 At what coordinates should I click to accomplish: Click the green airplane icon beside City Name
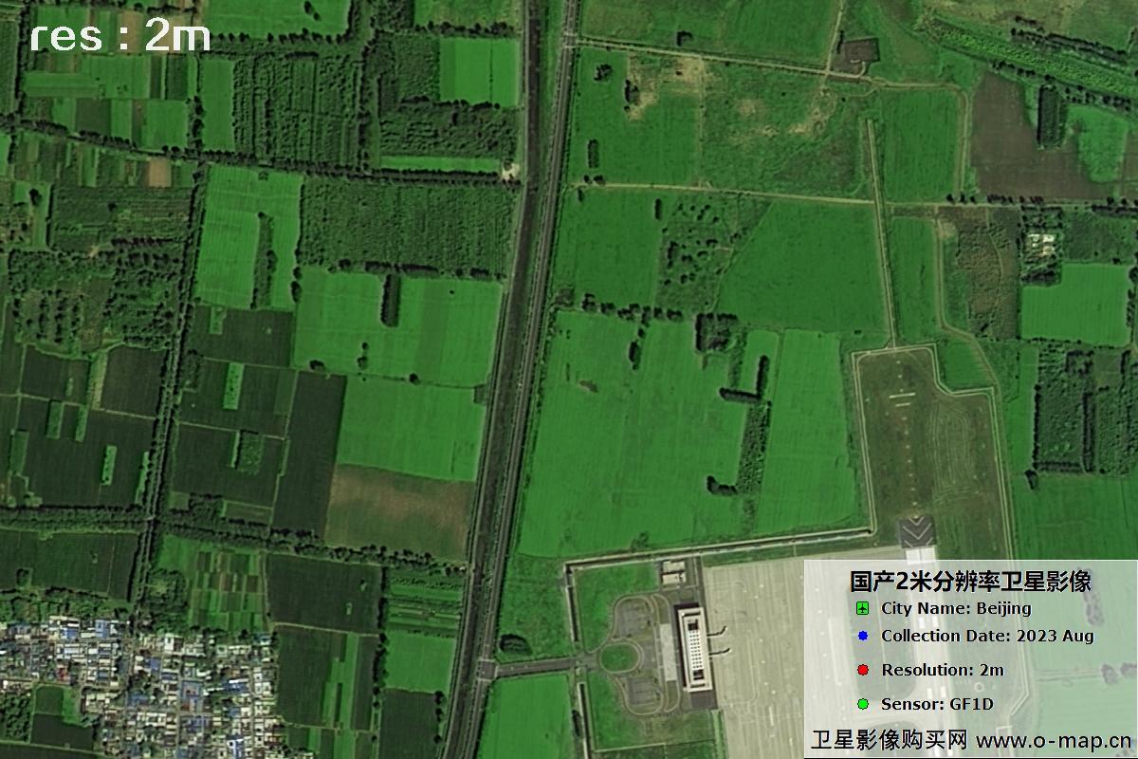[862, 608]
